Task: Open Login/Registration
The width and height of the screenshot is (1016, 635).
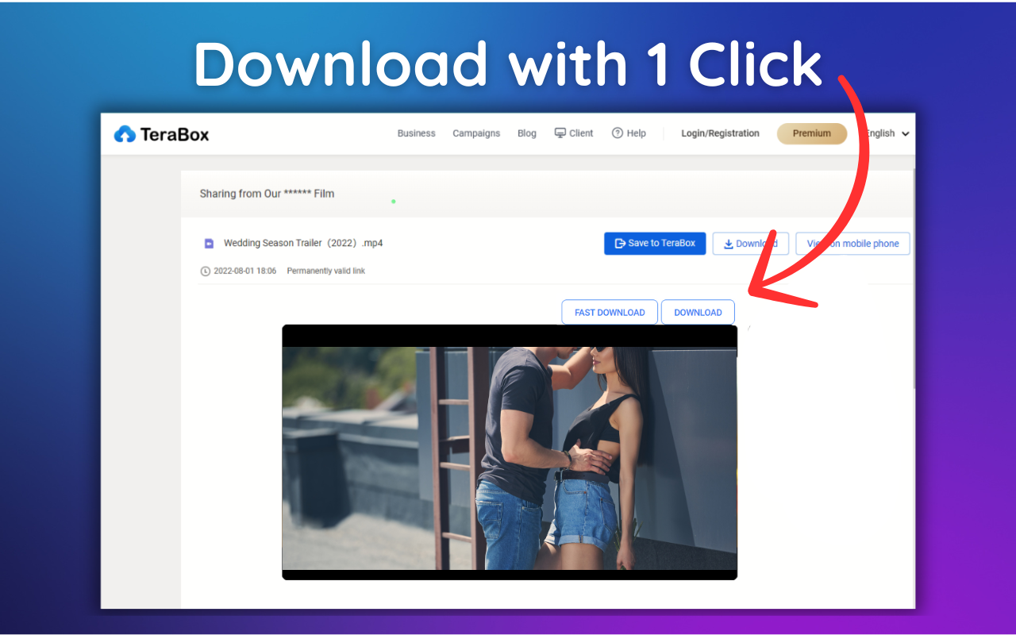Action: (x=720, y=133)
